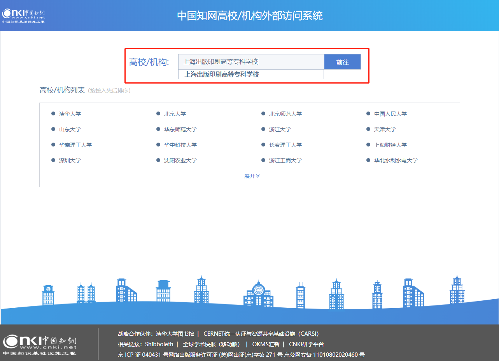Open the 中国人民大学 link
The height and width of the screenshot is (361, 499).
click(390, 114)
